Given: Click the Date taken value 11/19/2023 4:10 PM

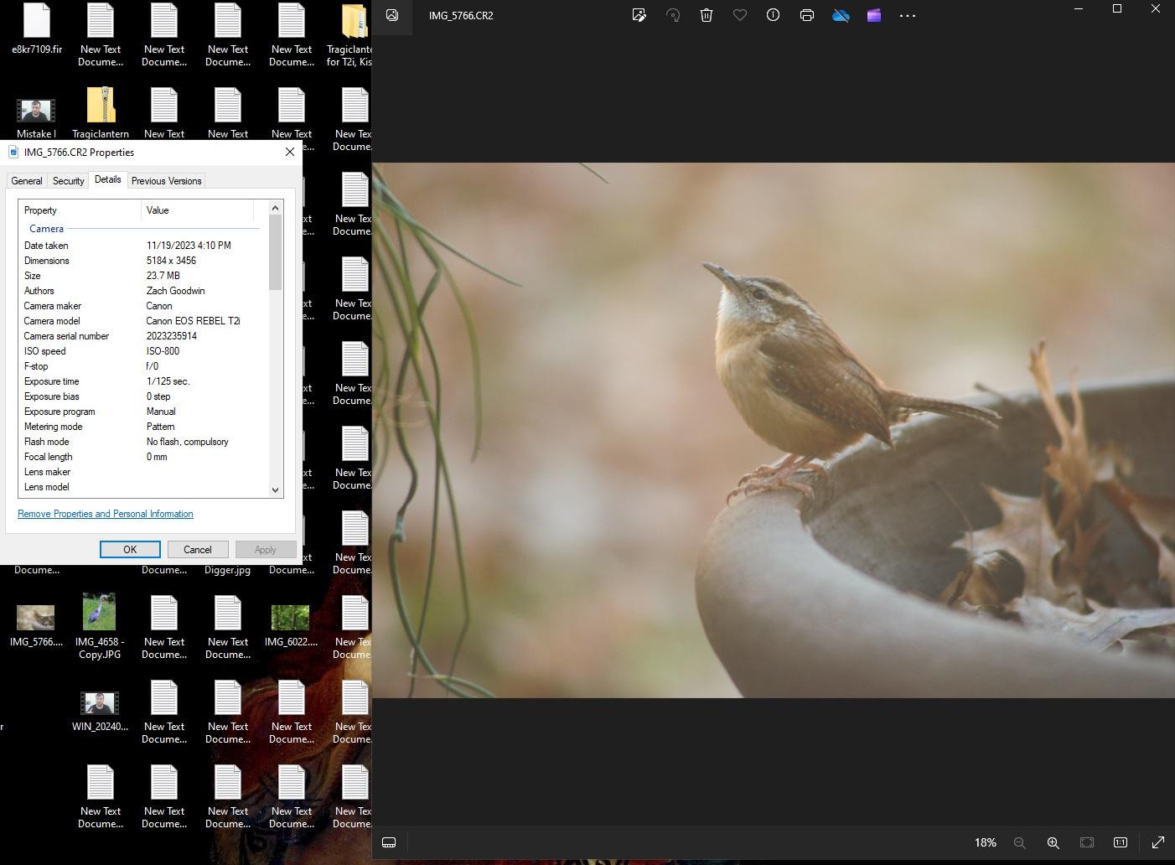Looking at the screenshot, I should (189, 246).
